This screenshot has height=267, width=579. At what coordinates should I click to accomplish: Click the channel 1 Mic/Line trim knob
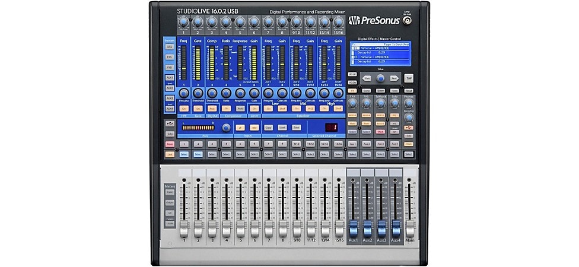tap(183, 22)
